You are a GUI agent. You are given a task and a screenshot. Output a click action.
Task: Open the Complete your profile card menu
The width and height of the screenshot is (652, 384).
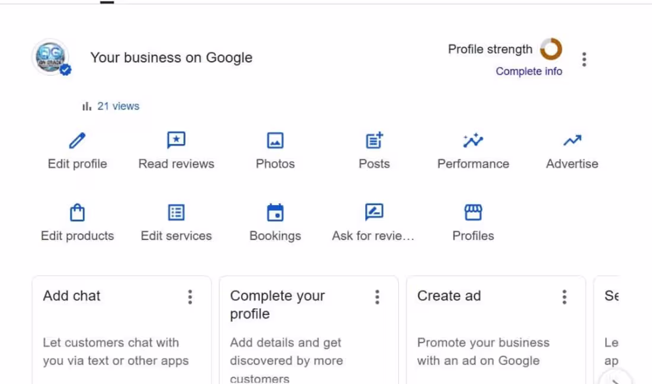[x=377, y=297]
